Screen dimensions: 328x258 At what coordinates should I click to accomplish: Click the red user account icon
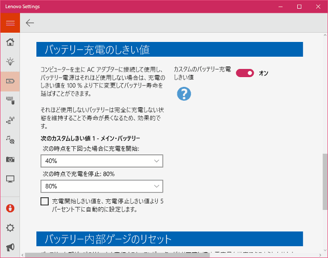tap(10, 208)
